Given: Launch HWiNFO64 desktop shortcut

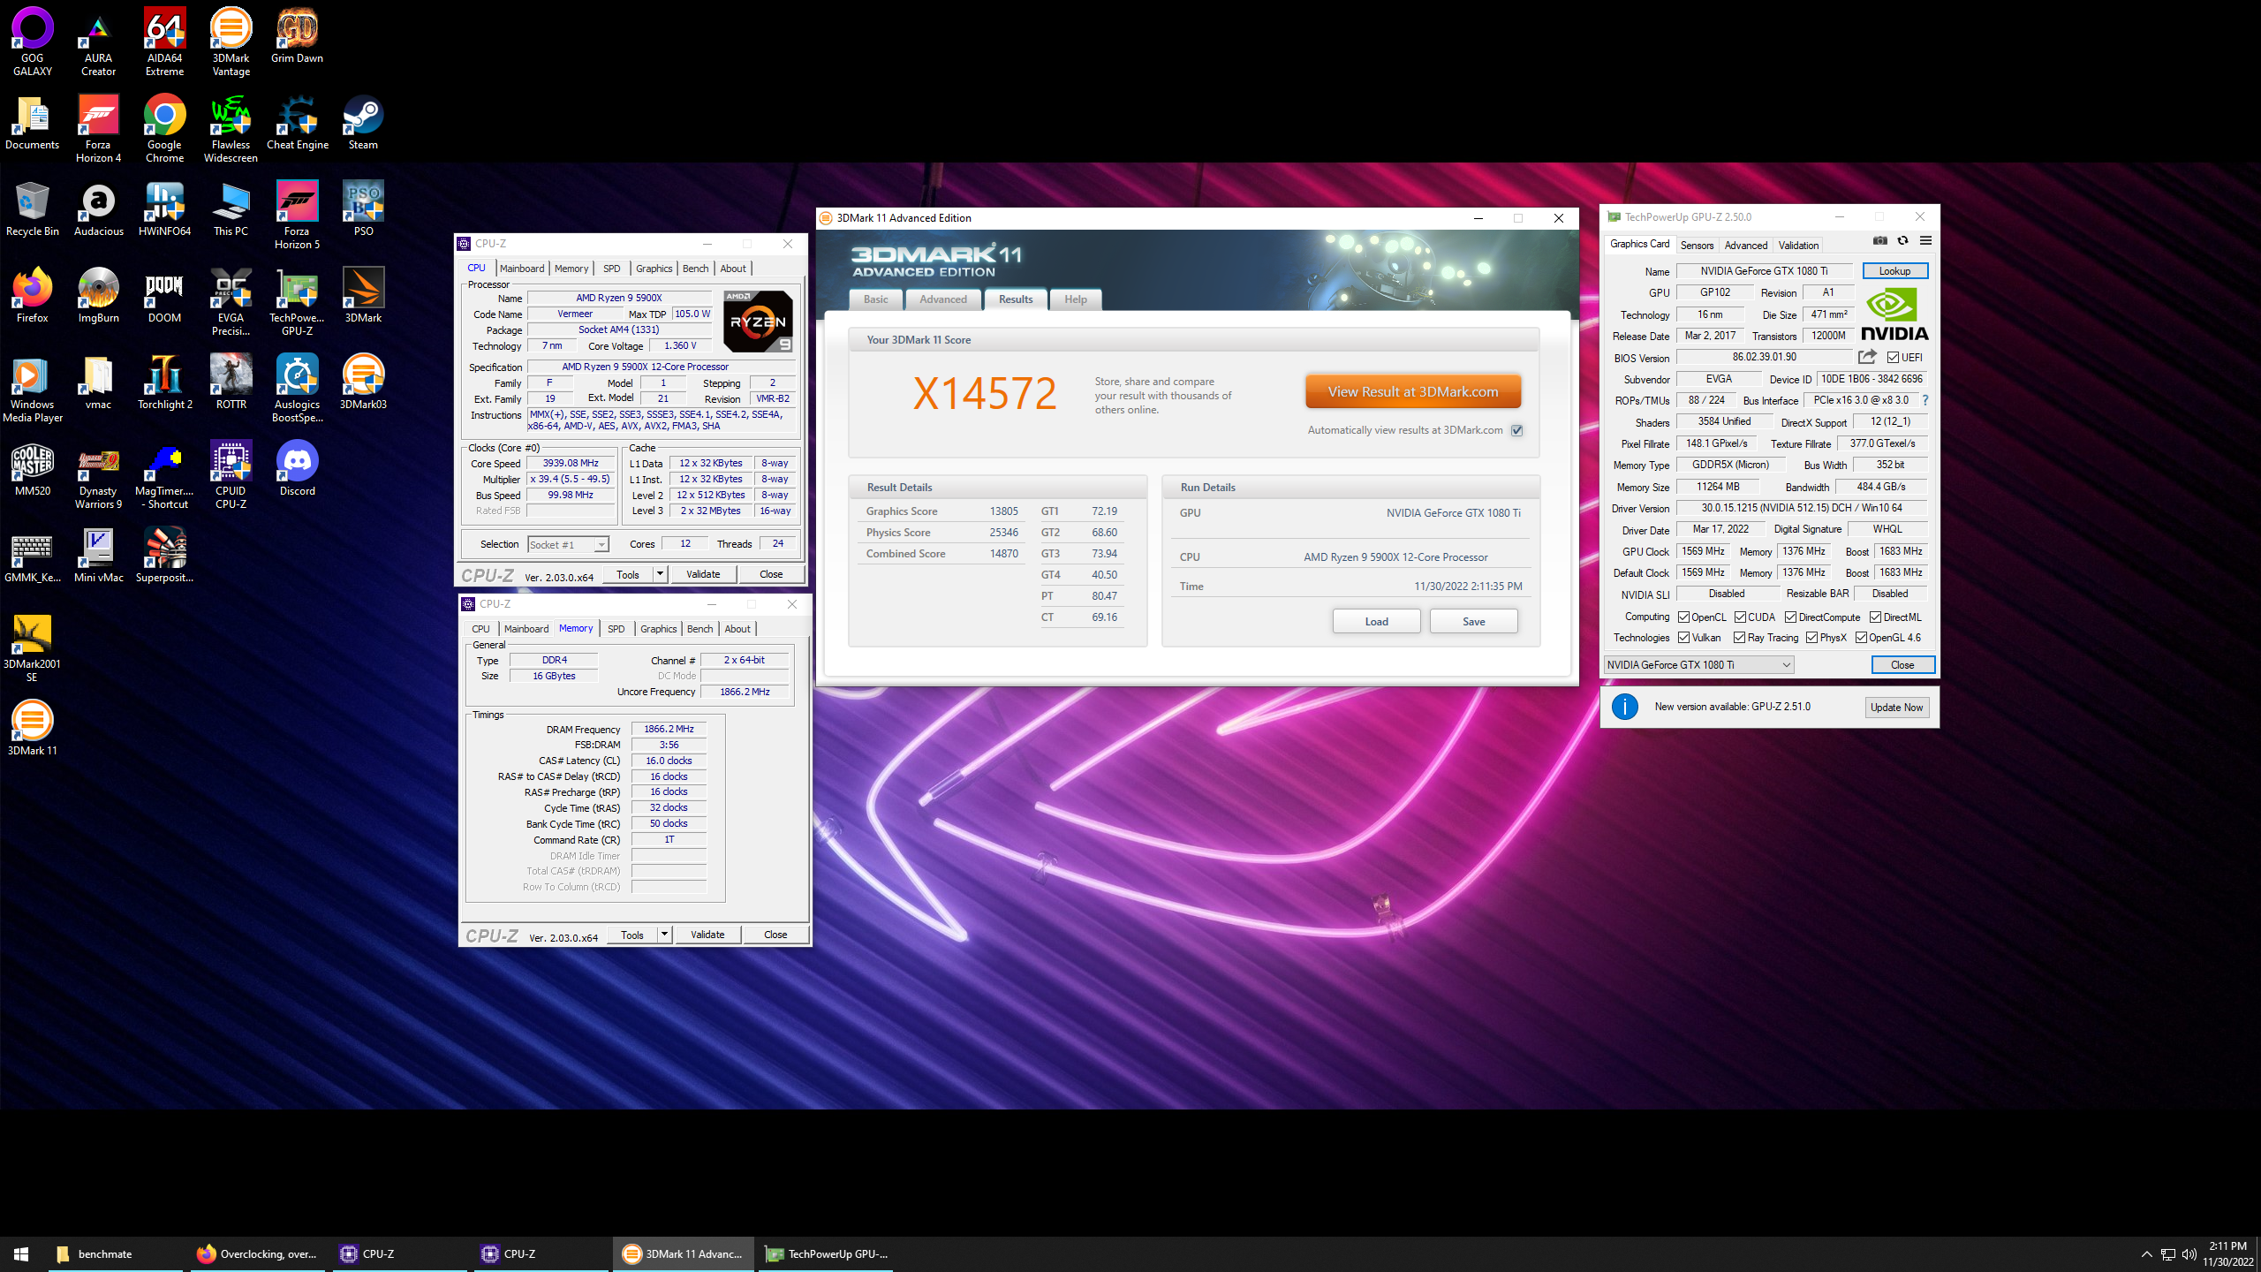Looking at the screenshot, I should click(164, 209).
